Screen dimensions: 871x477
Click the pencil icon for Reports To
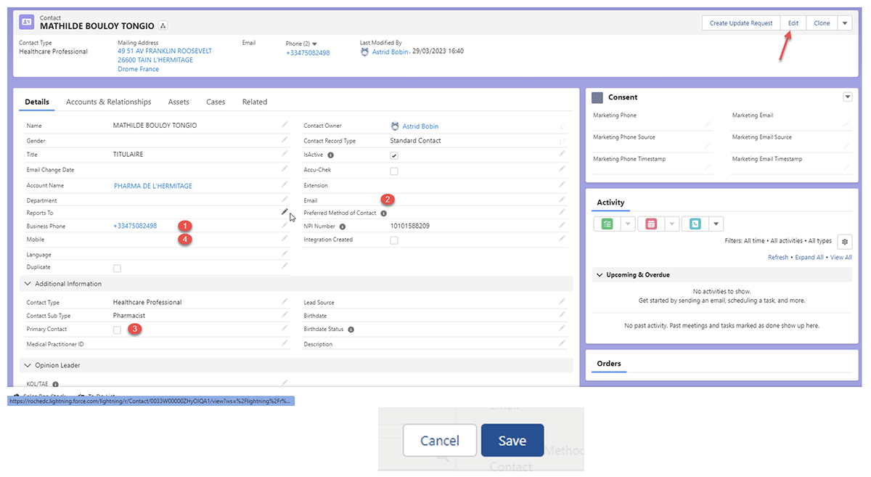pyautogui.click(x=285, y=212)
